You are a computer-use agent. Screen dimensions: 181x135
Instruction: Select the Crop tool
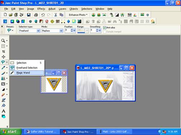[4, 51]
